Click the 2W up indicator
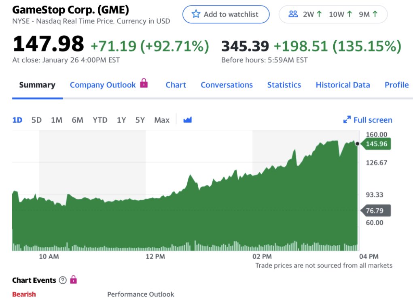 pos(312,14)
